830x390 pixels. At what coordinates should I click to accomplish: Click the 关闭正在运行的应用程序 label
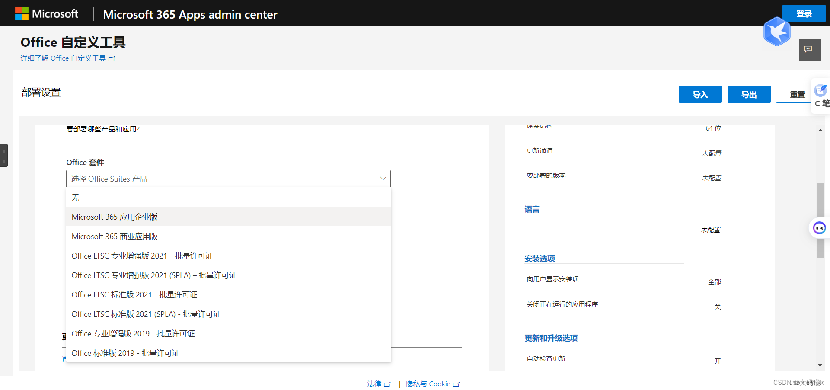point(562,304)
